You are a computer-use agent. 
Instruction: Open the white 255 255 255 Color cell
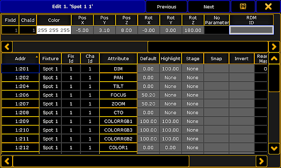click(54, 30)
